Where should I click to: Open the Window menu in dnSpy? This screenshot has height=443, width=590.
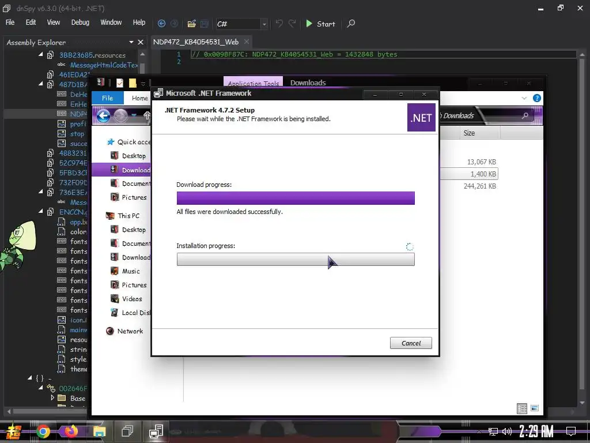111,22
